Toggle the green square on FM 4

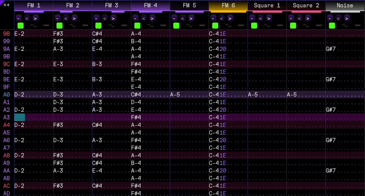coord(137,25)
